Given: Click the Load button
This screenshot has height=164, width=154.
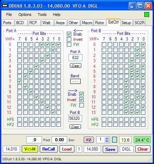Looking at the screenshot, I should [x=67, y=149].
